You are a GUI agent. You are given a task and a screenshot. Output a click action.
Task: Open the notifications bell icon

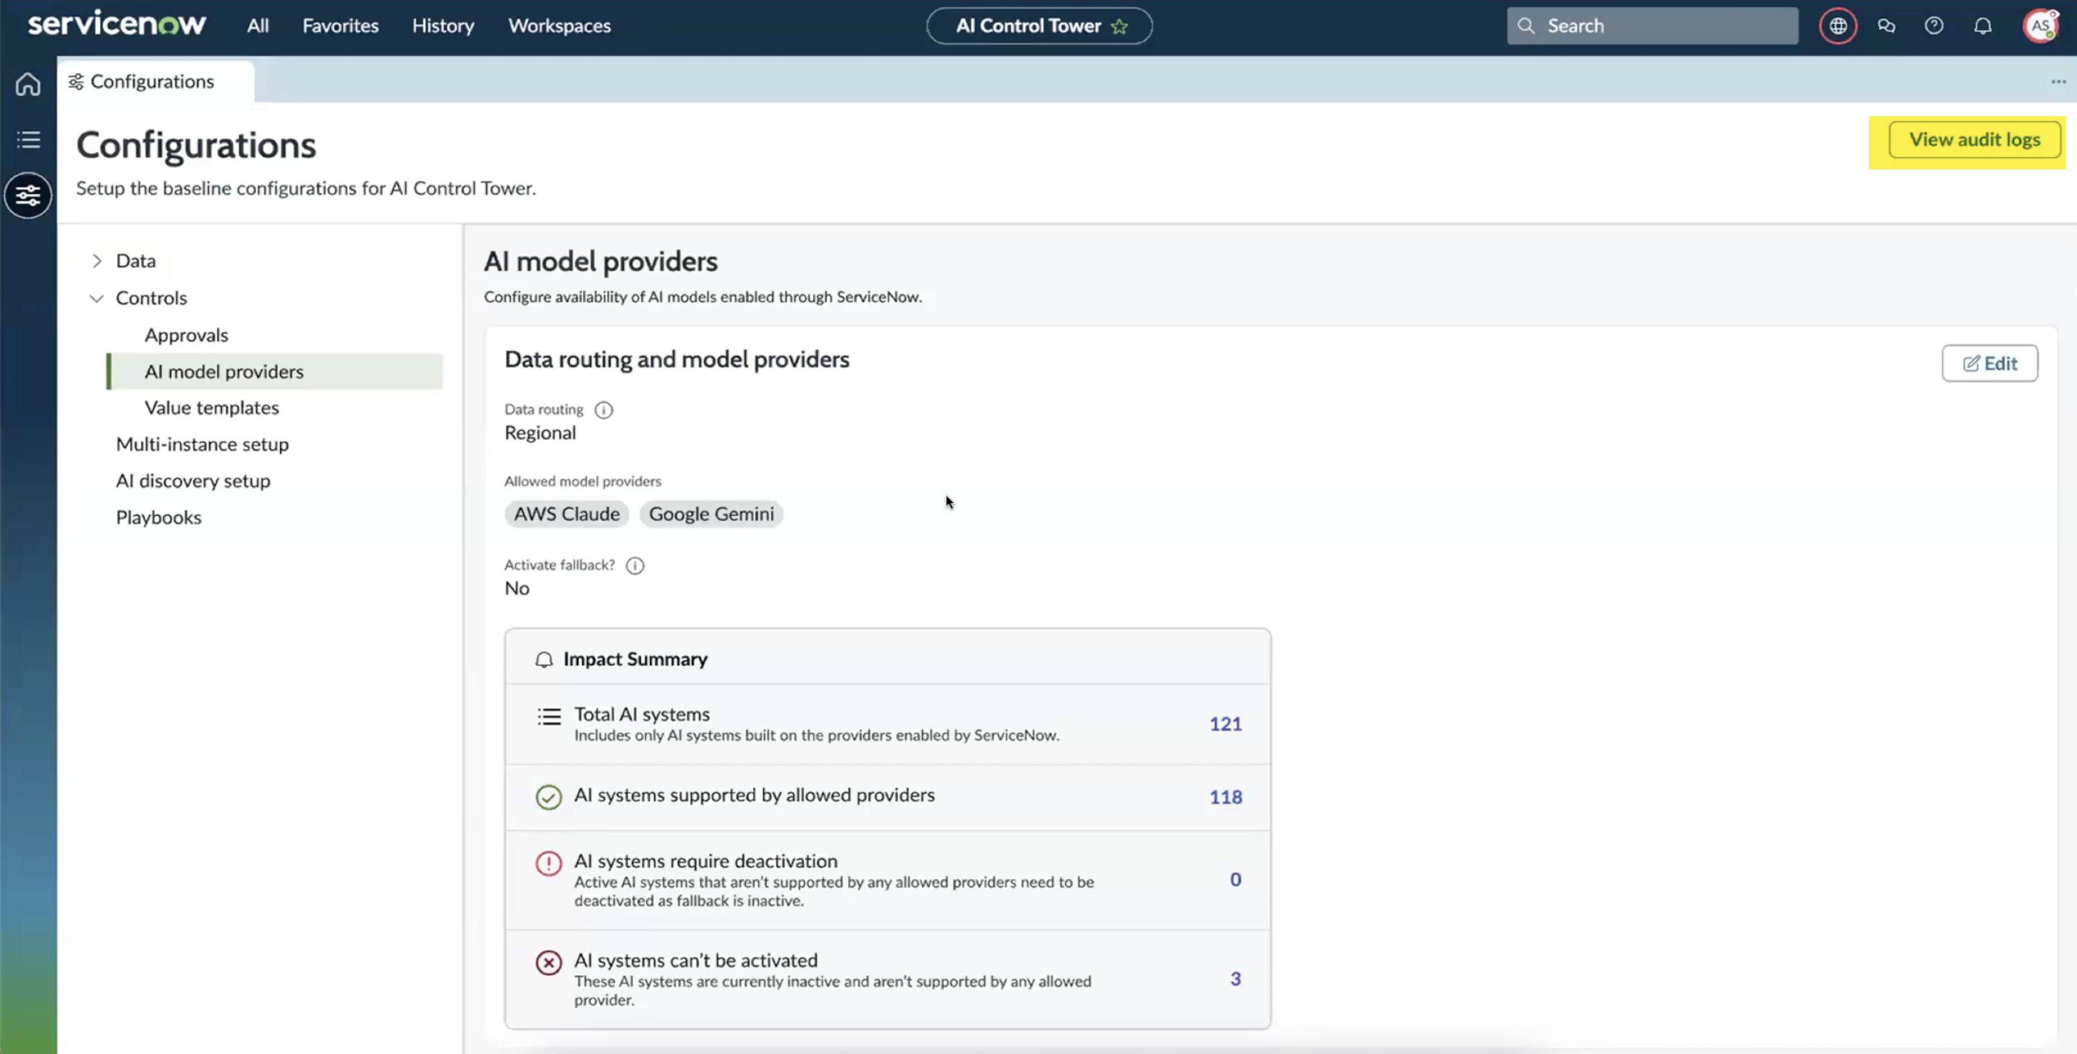pos(1983,26)
